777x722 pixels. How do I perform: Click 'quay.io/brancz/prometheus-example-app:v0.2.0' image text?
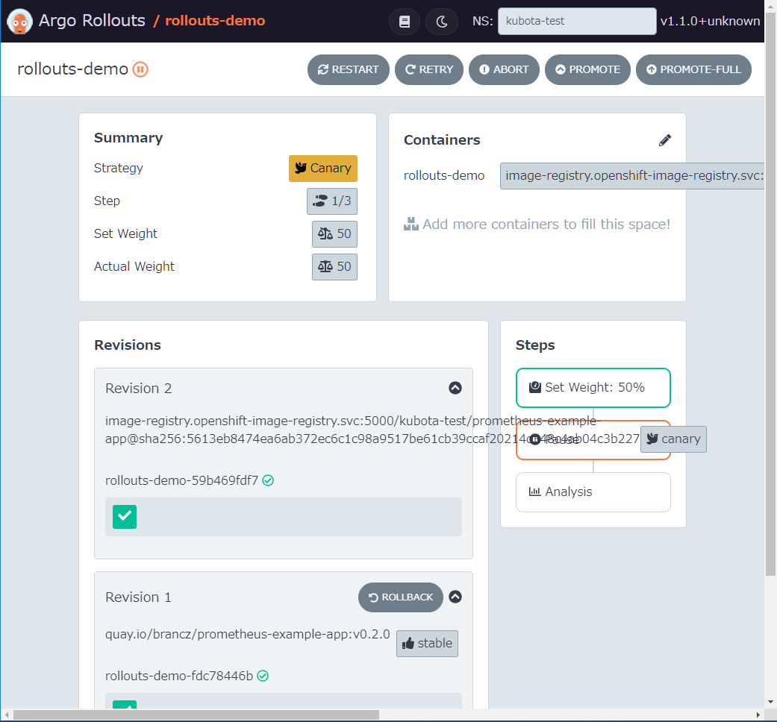click(x=247, y=634)
